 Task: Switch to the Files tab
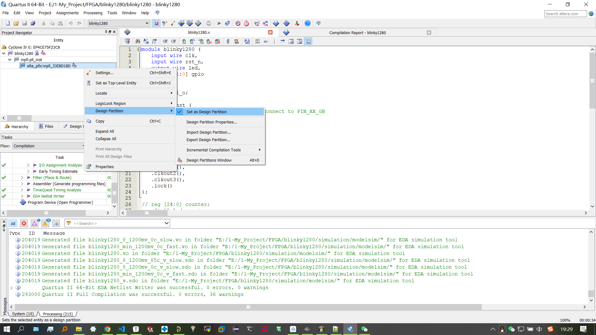(46, 126)
